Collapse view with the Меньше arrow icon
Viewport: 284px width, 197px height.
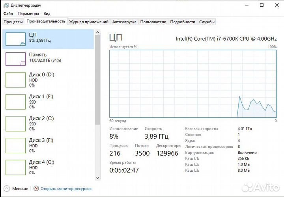point(7,189)
